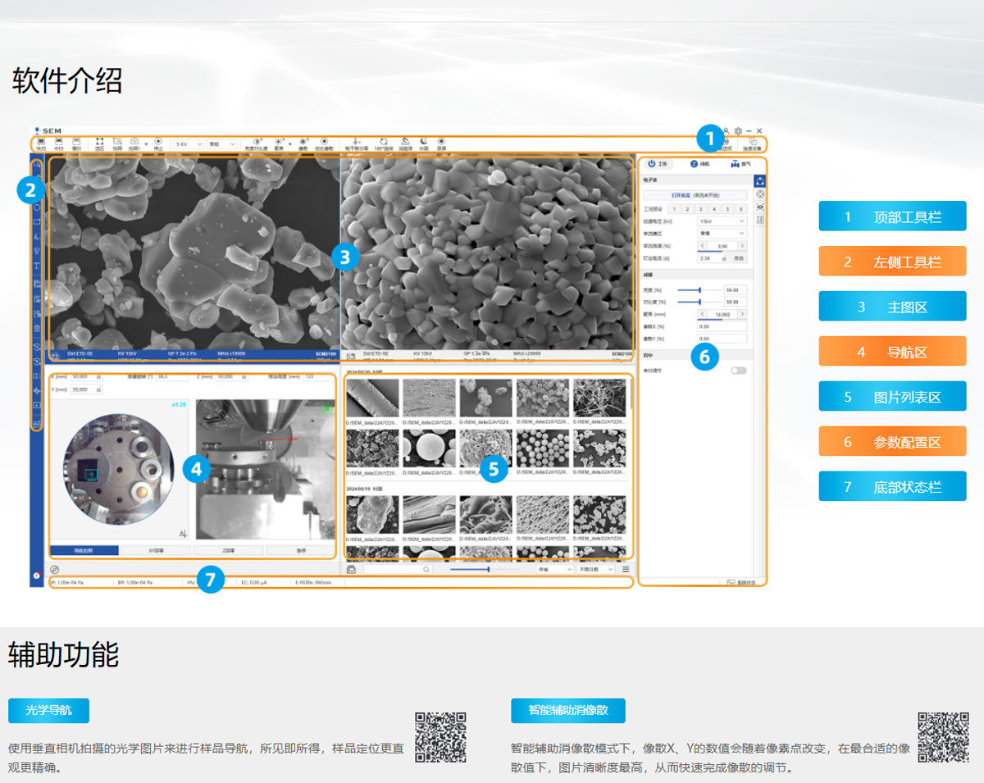Image resolution: width=984 pixels, height=783 pixels.
Task: Select working condition preset 3
Action: click(x=700, y=209)
